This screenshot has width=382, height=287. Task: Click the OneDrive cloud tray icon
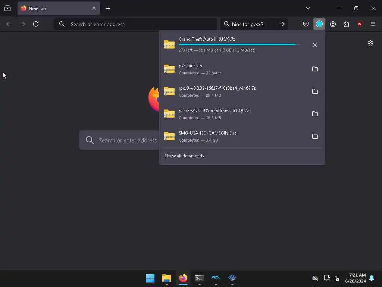pyautogui.click(x=315, y=278)
